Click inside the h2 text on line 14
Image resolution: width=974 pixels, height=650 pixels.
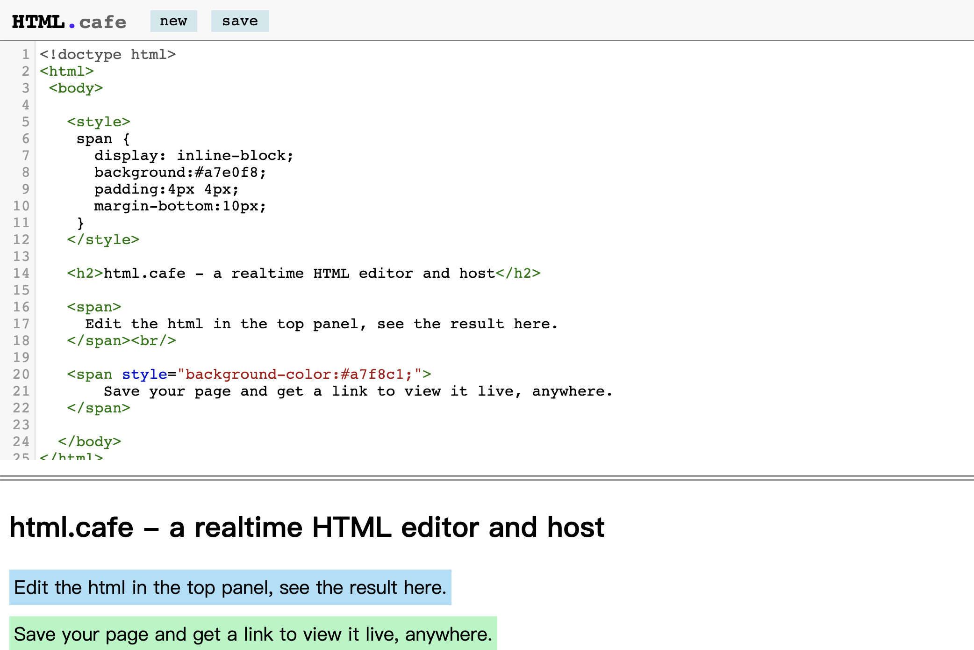[294, 273]
